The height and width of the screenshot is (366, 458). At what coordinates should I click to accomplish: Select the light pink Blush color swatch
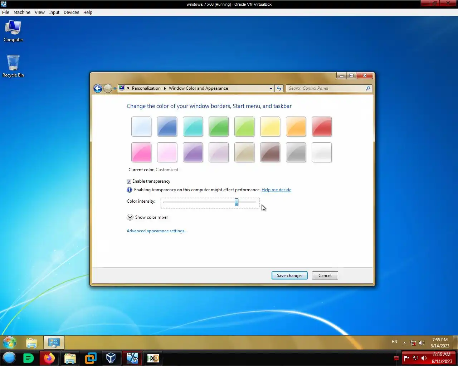(167, 152)
